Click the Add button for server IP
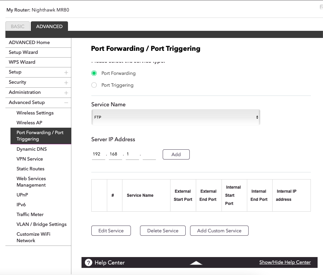Screen dimensions: 323x275 pyautogui.click(x=176, y=154)
